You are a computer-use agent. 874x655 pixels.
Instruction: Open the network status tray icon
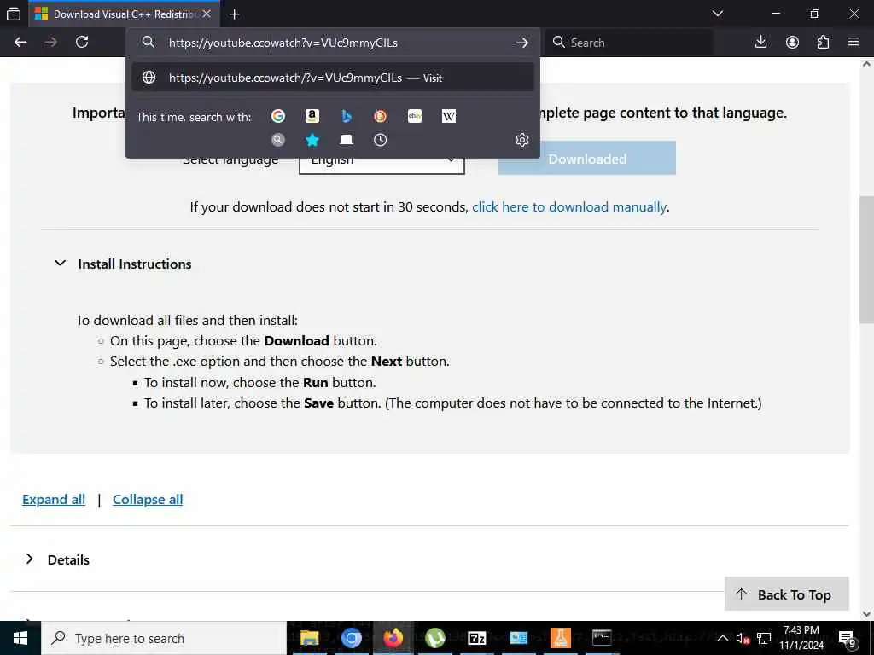coord(764,638)
